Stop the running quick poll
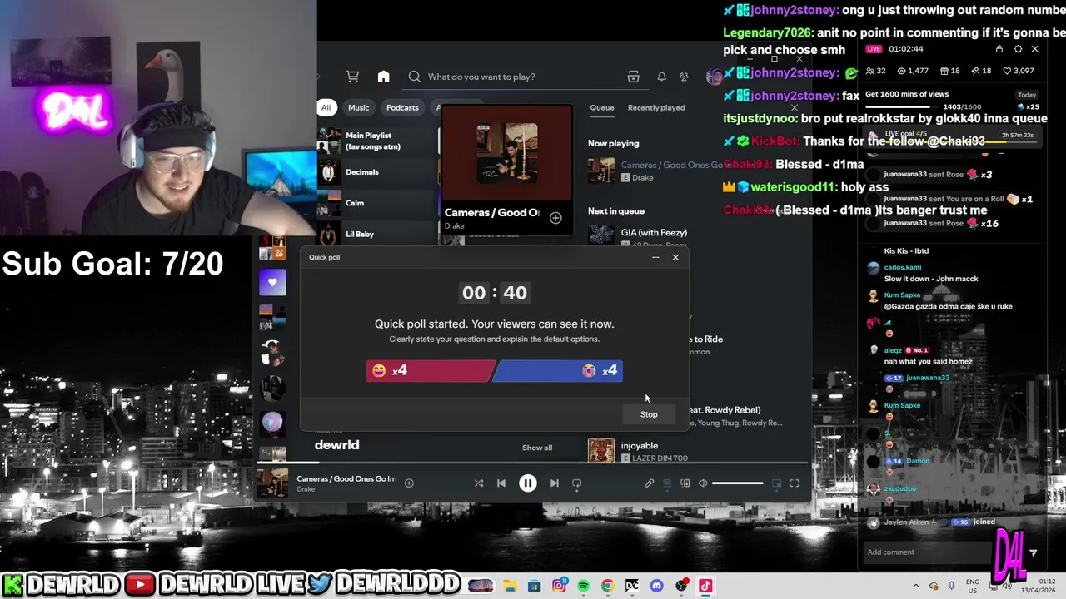 click(649, 414)
